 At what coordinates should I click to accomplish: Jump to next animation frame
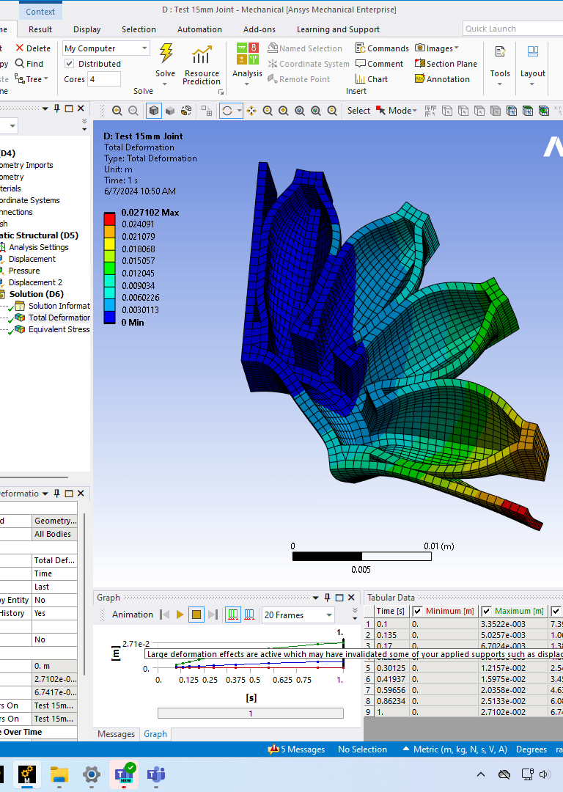[x=213, y=615]
